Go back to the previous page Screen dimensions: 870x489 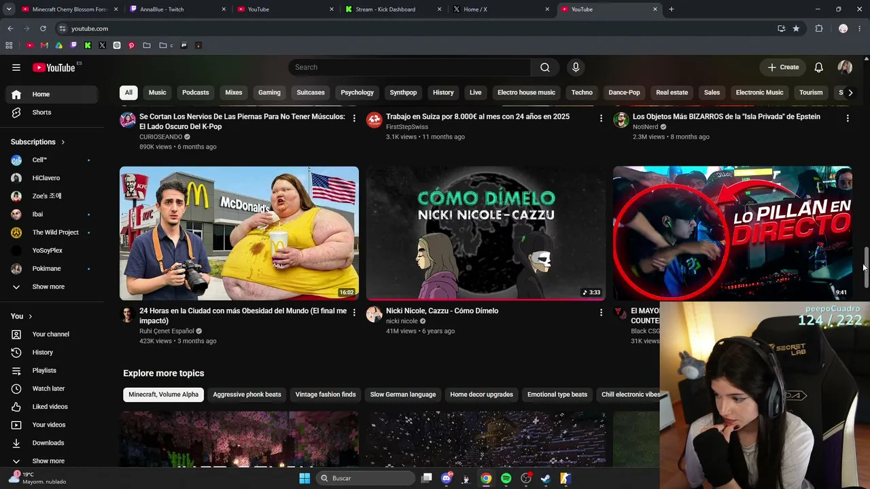[x=10, y=29]
